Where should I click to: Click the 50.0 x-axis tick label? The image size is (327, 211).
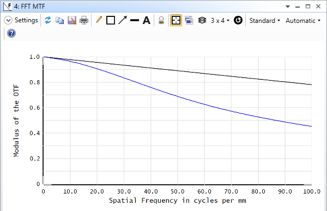pos(178,191)
